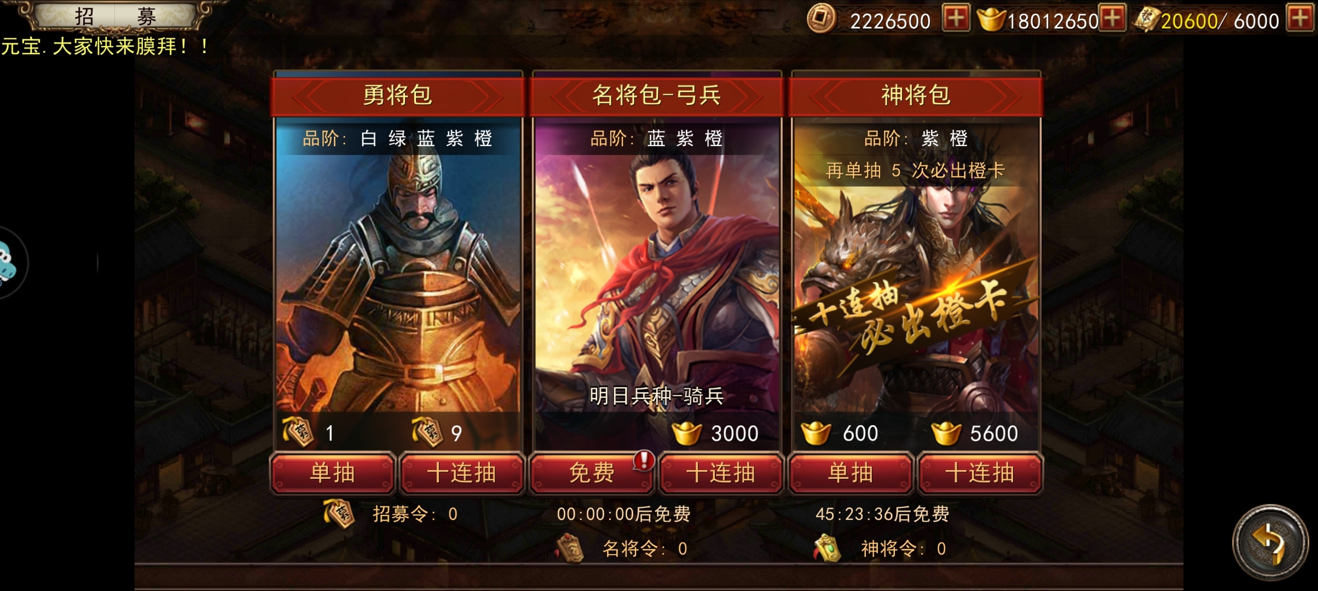This screenshot has height=591, width=1318.
Task: Tap the 神将令 token icon
Action: [828, 548]
